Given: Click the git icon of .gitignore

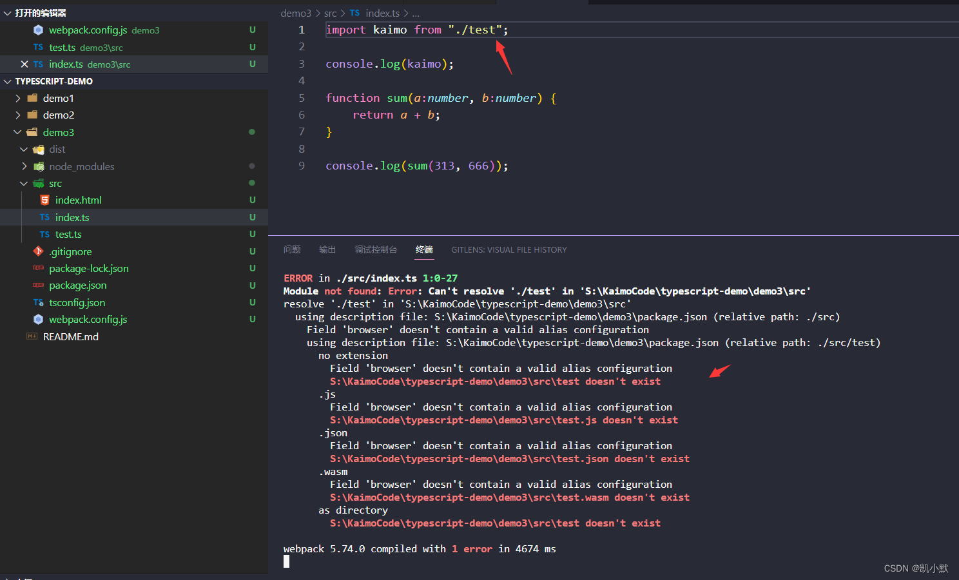Looking at the screenshot, I should pyautogui.click(x=38, y=251).
